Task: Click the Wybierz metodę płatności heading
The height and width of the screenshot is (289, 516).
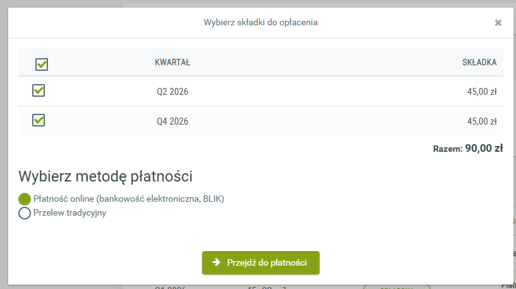Action: pyautogui.click(x=105, y=176)
